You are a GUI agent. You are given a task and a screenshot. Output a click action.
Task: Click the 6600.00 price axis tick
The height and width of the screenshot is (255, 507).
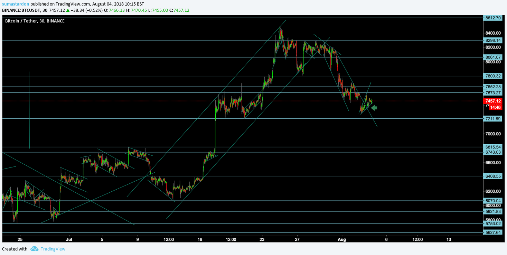coord(493,163)
